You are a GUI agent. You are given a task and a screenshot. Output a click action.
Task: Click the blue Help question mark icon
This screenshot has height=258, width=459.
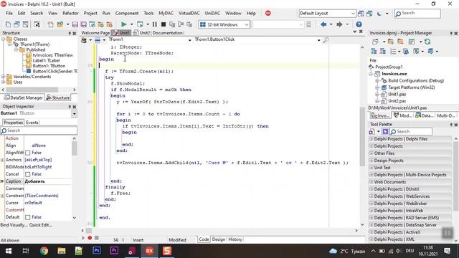(x=359, y=24)
